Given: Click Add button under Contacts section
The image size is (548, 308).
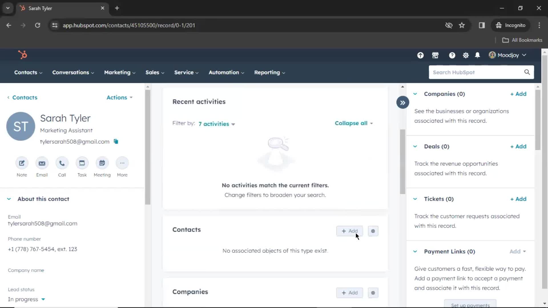Looking at the screenshot, I should [349, 230].
